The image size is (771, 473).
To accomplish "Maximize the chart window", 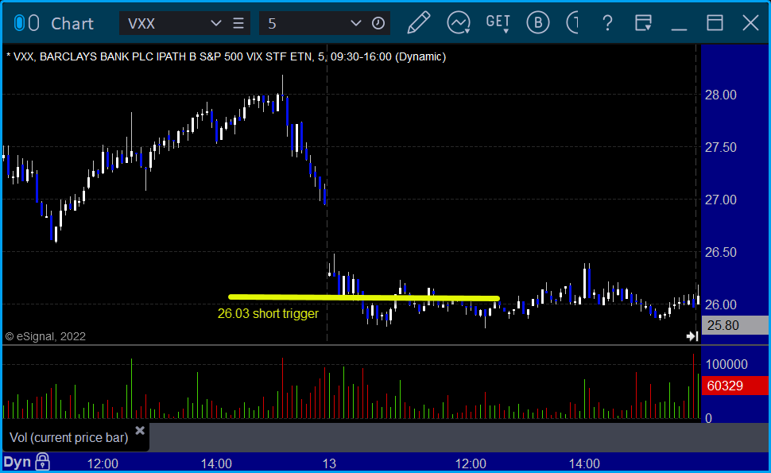I will pyautogui.click(x=715, y=23).
